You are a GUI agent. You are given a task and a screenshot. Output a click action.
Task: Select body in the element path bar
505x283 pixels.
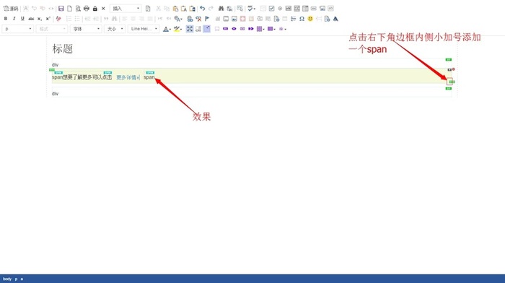(x=7, y=279)
